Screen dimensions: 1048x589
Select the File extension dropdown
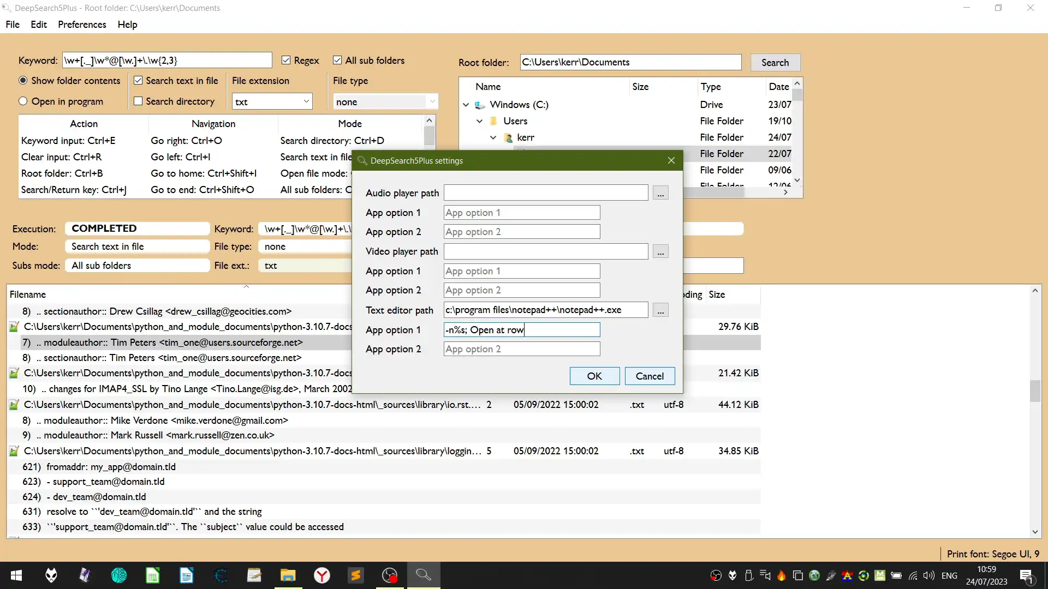pos(272,101)
